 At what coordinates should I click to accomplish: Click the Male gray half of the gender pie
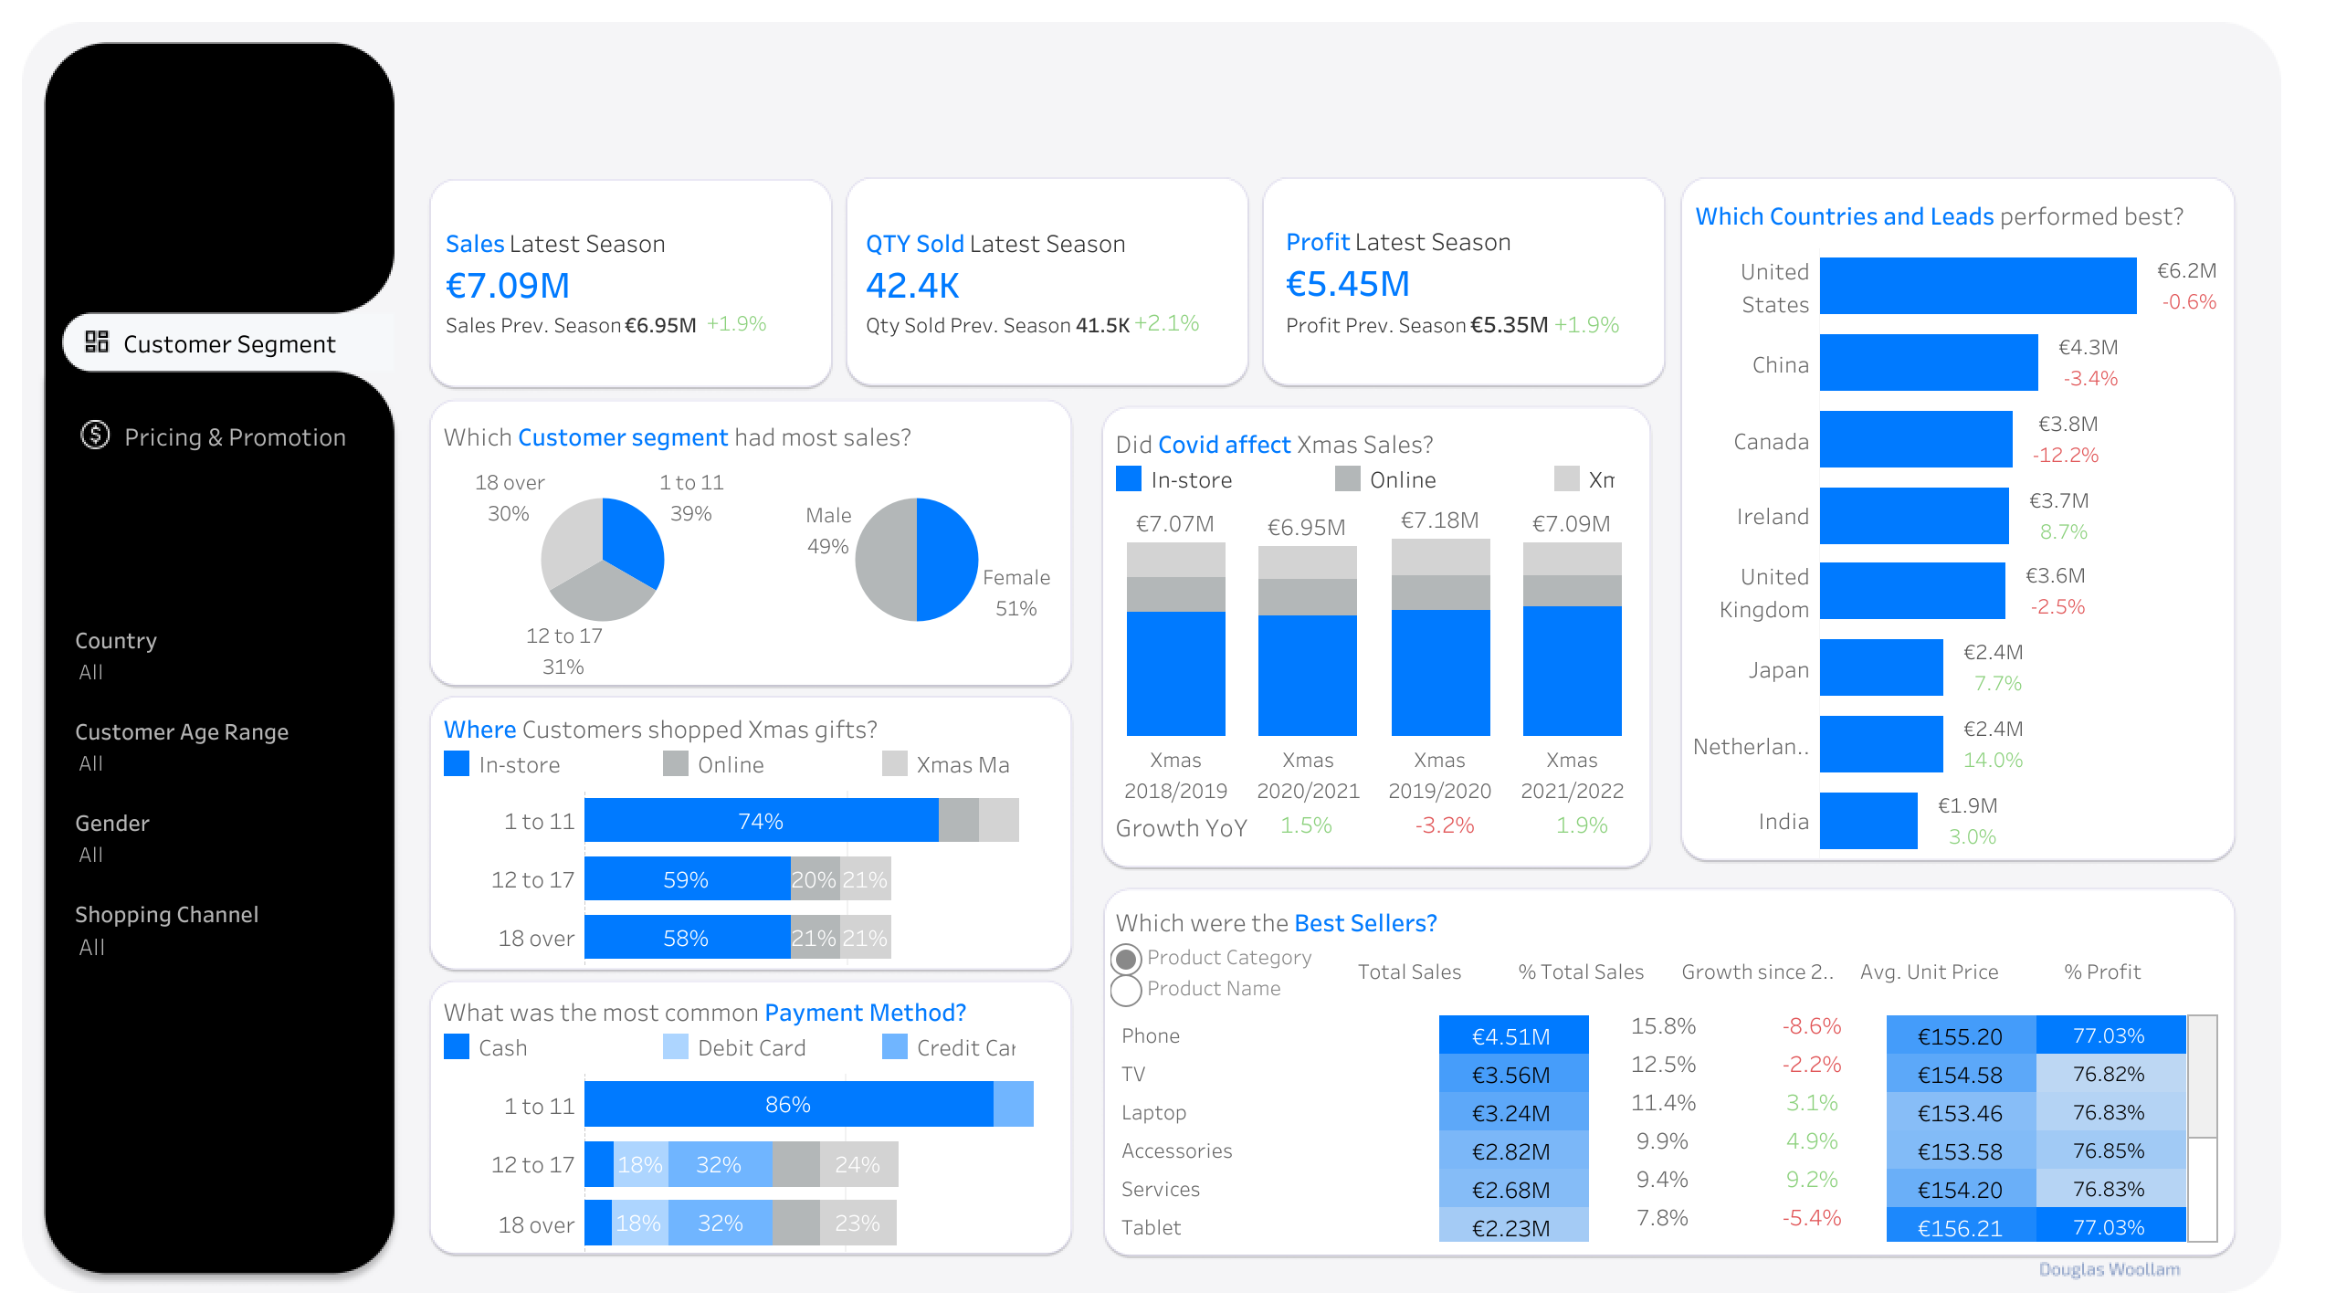pyautogui.click(x=886, y=560)
